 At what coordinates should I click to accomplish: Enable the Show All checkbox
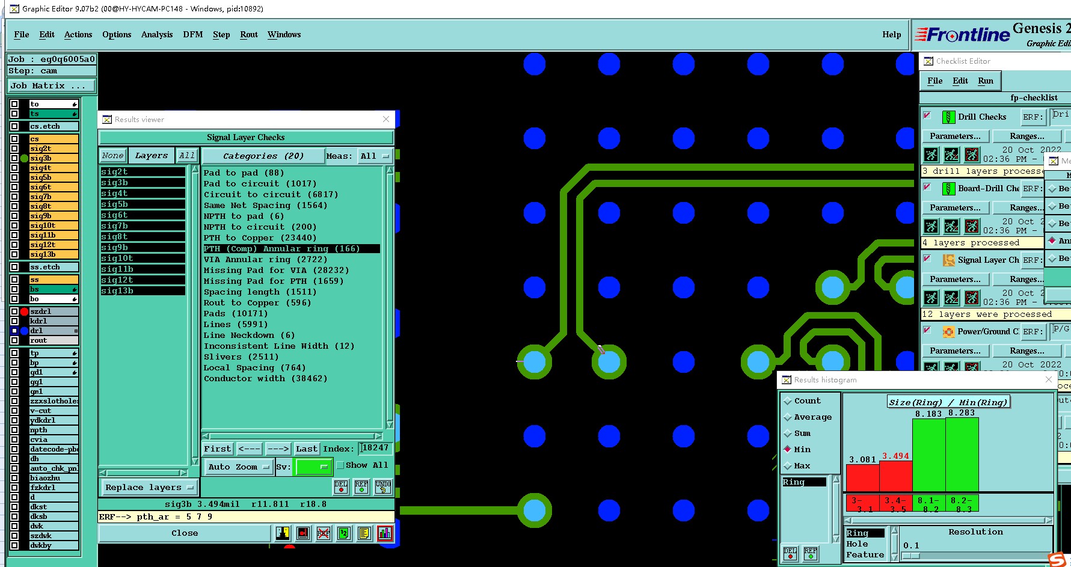click(x=340, y=465)
